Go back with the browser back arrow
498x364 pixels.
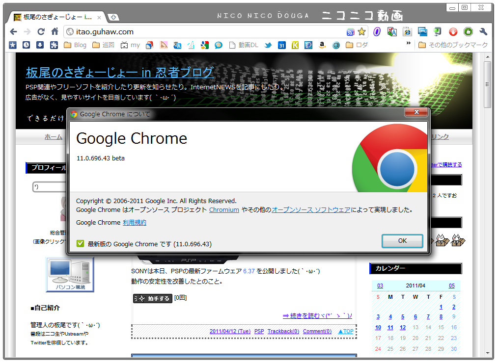tap(13, 32)
